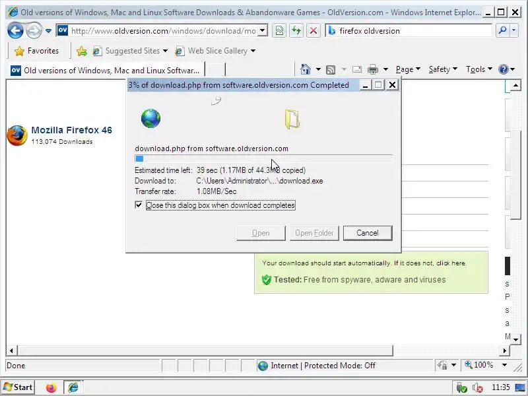Cancel the download
The image size is (528, 396).
coord(368,233)
